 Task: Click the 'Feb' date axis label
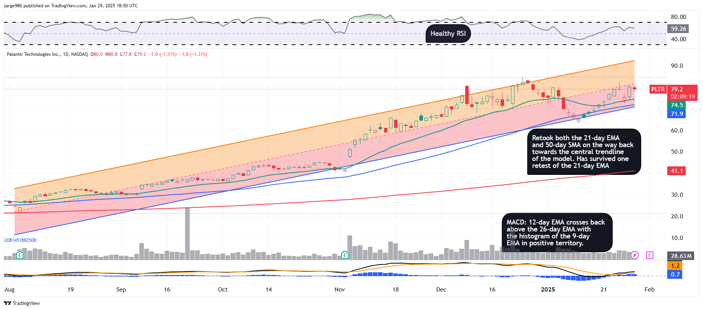point(650,290)
